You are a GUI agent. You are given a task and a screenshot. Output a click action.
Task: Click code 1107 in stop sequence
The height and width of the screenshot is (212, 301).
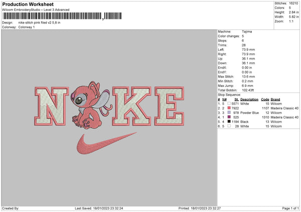click(265, 108)
